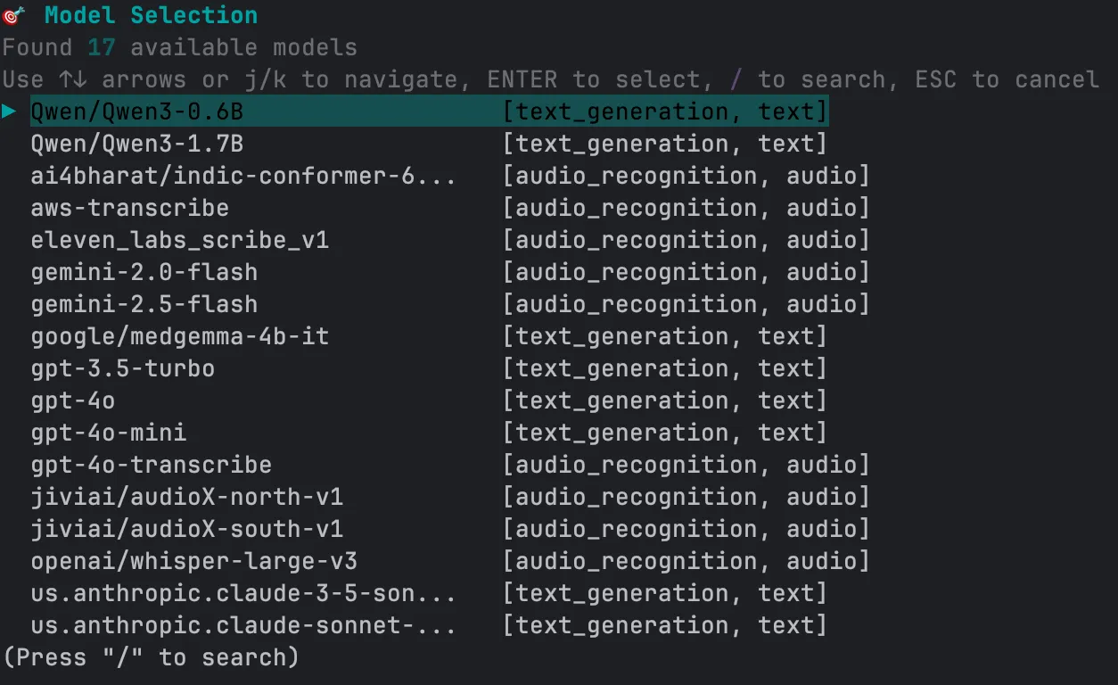The width and height of the screenshot is (1118, 685).
Task: Select the us.anthropic.claude-sonnet model entry
Action: click(429, 625)
